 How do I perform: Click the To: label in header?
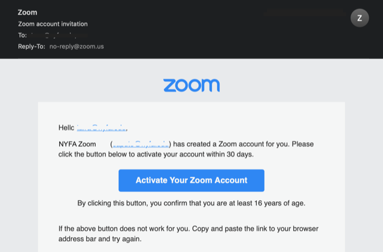point(22,35)
